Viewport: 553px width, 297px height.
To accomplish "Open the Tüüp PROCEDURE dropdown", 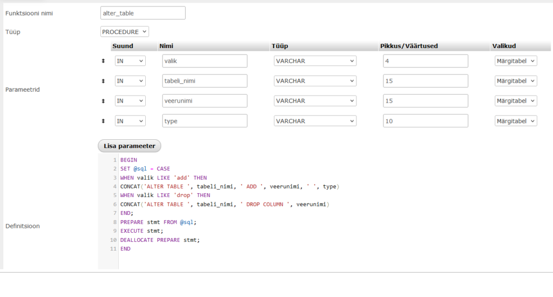I will tap(125, 32).
